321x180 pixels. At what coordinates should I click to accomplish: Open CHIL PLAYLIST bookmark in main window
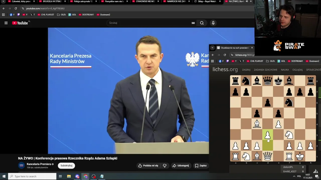coord(46,14)
